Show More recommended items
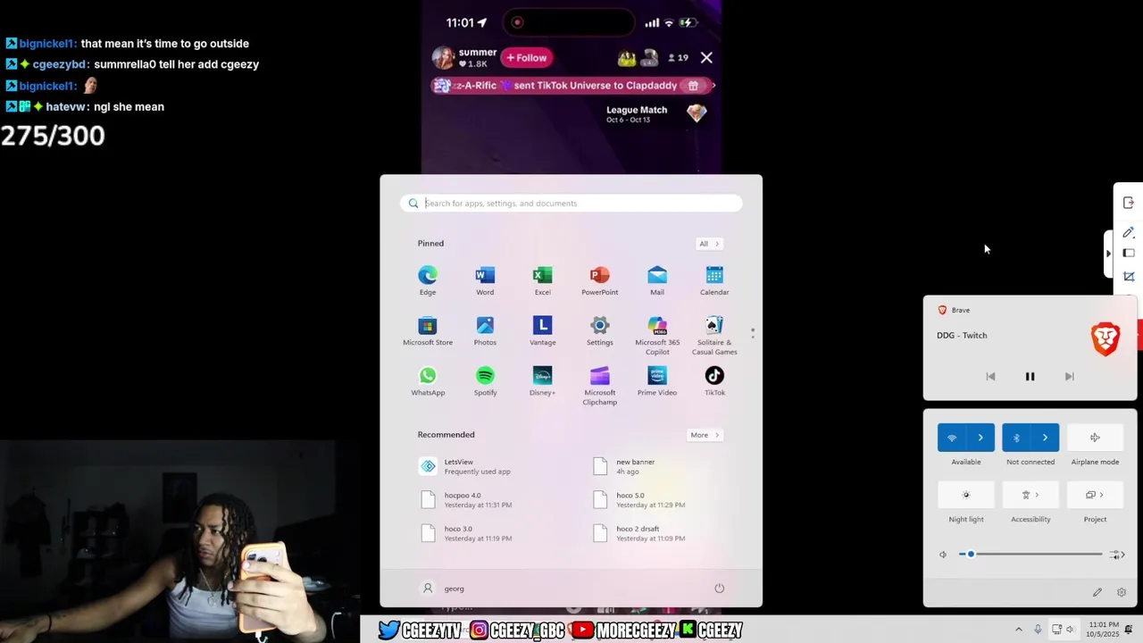This screenshot has width=1143, height=643. click(x=705, y=435)
